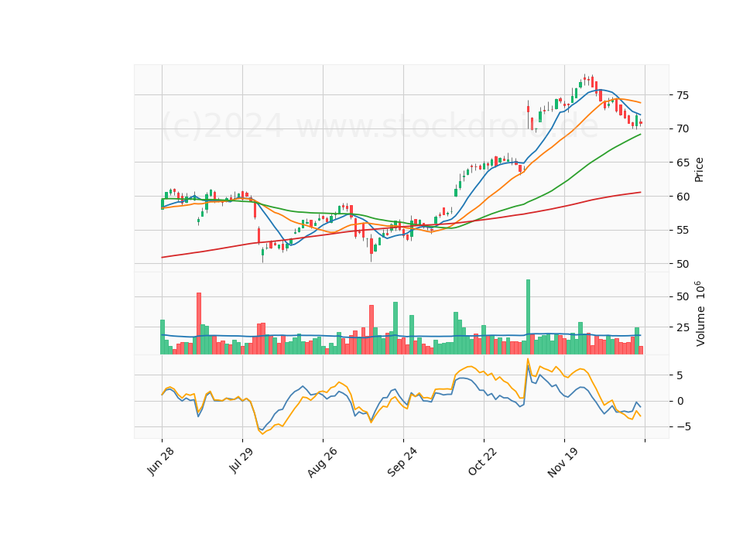Click the 'Nov 19' date label
743x534 pixels.
[x=563, y=462]
